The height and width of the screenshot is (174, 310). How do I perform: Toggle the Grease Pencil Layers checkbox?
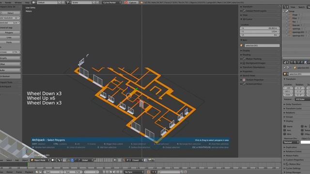coord(244,11)
